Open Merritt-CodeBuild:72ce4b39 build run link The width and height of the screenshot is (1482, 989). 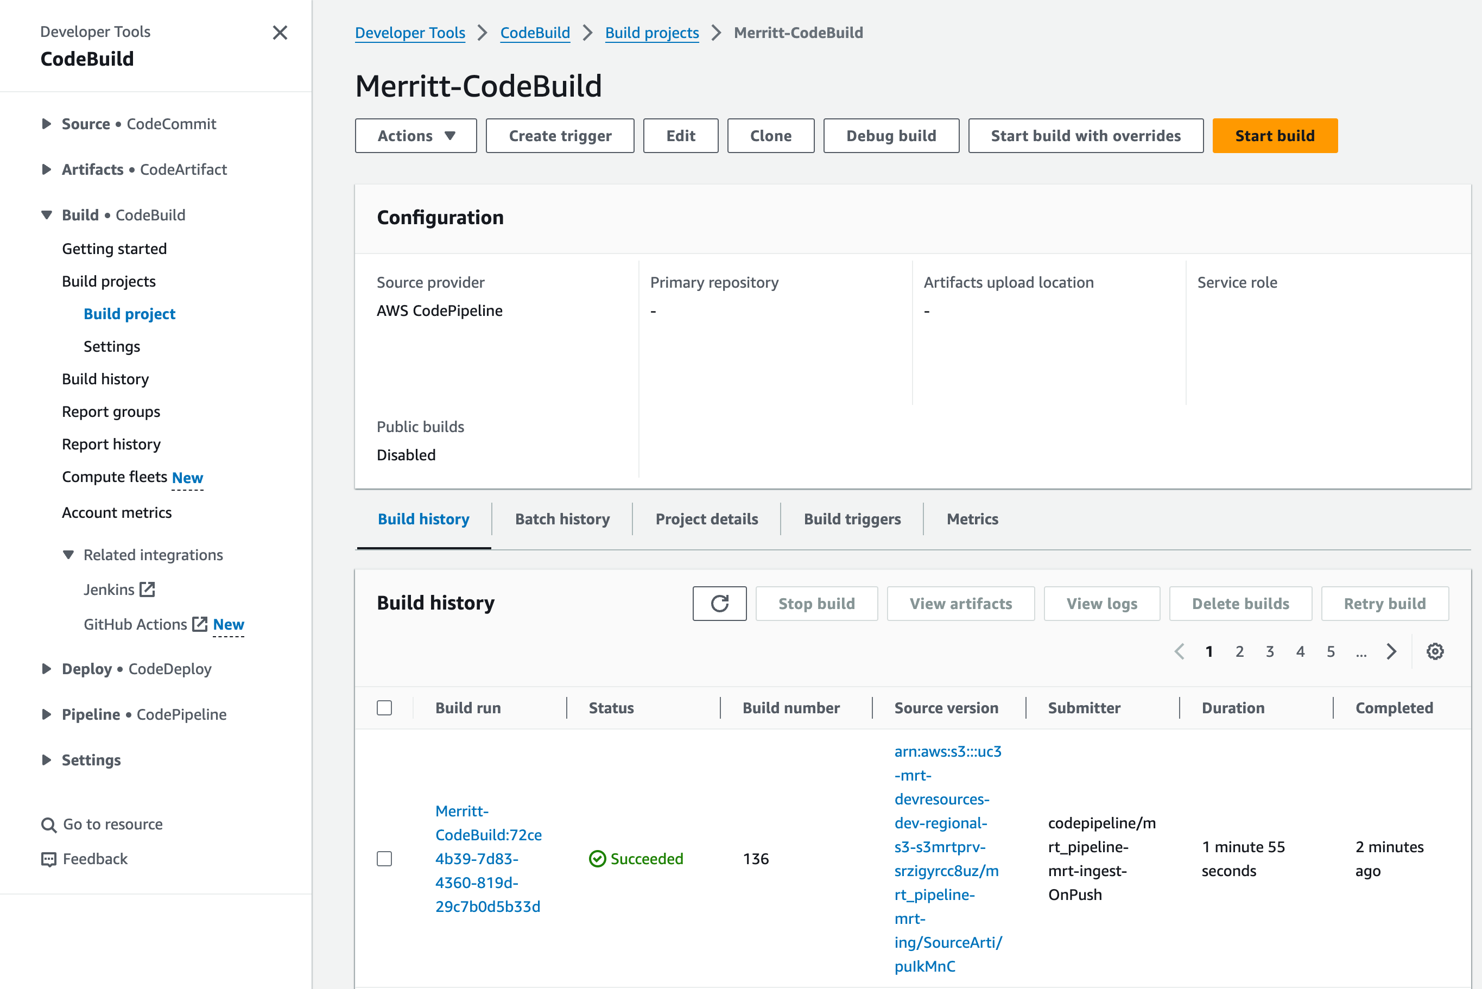(x=488, y=858)
